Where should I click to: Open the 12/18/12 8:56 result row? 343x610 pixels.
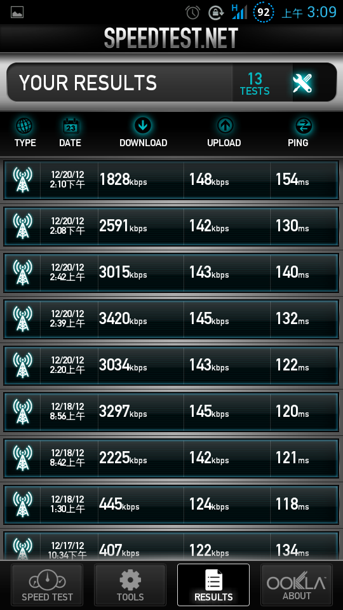(171, 412)
